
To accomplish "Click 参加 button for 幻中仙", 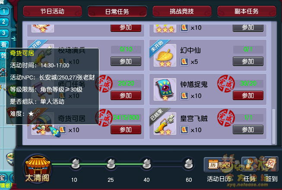I will [248, 61].
